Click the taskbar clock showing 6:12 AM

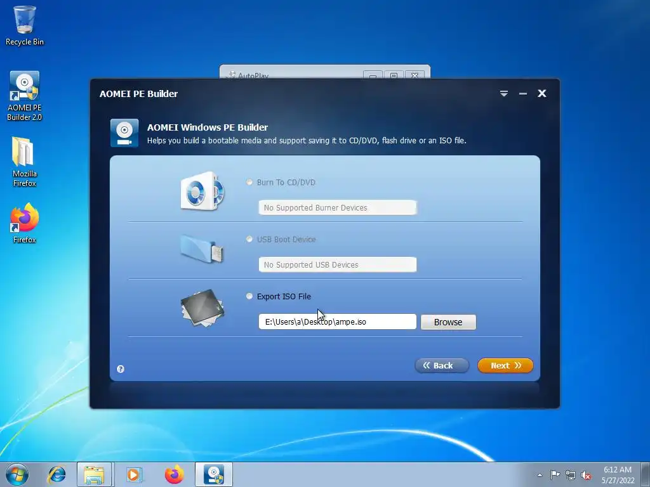[618, 475]
